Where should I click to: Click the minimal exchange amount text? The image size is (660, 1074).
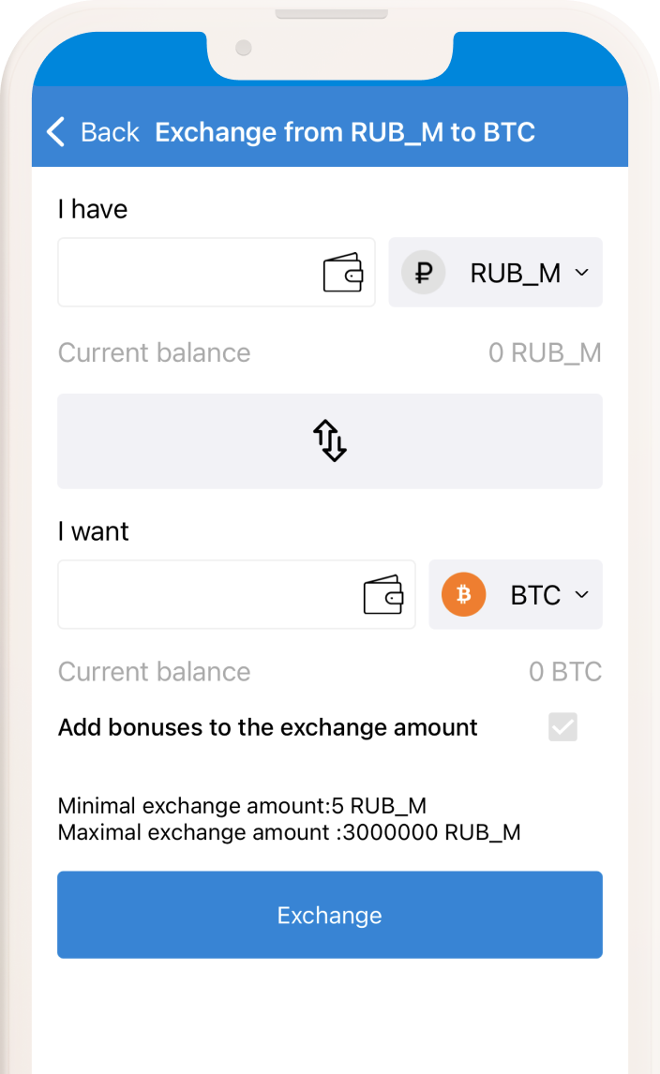click(243, 806)
